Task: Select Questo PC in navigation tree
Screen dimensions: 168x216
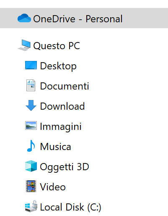Action: coord(57,46)
